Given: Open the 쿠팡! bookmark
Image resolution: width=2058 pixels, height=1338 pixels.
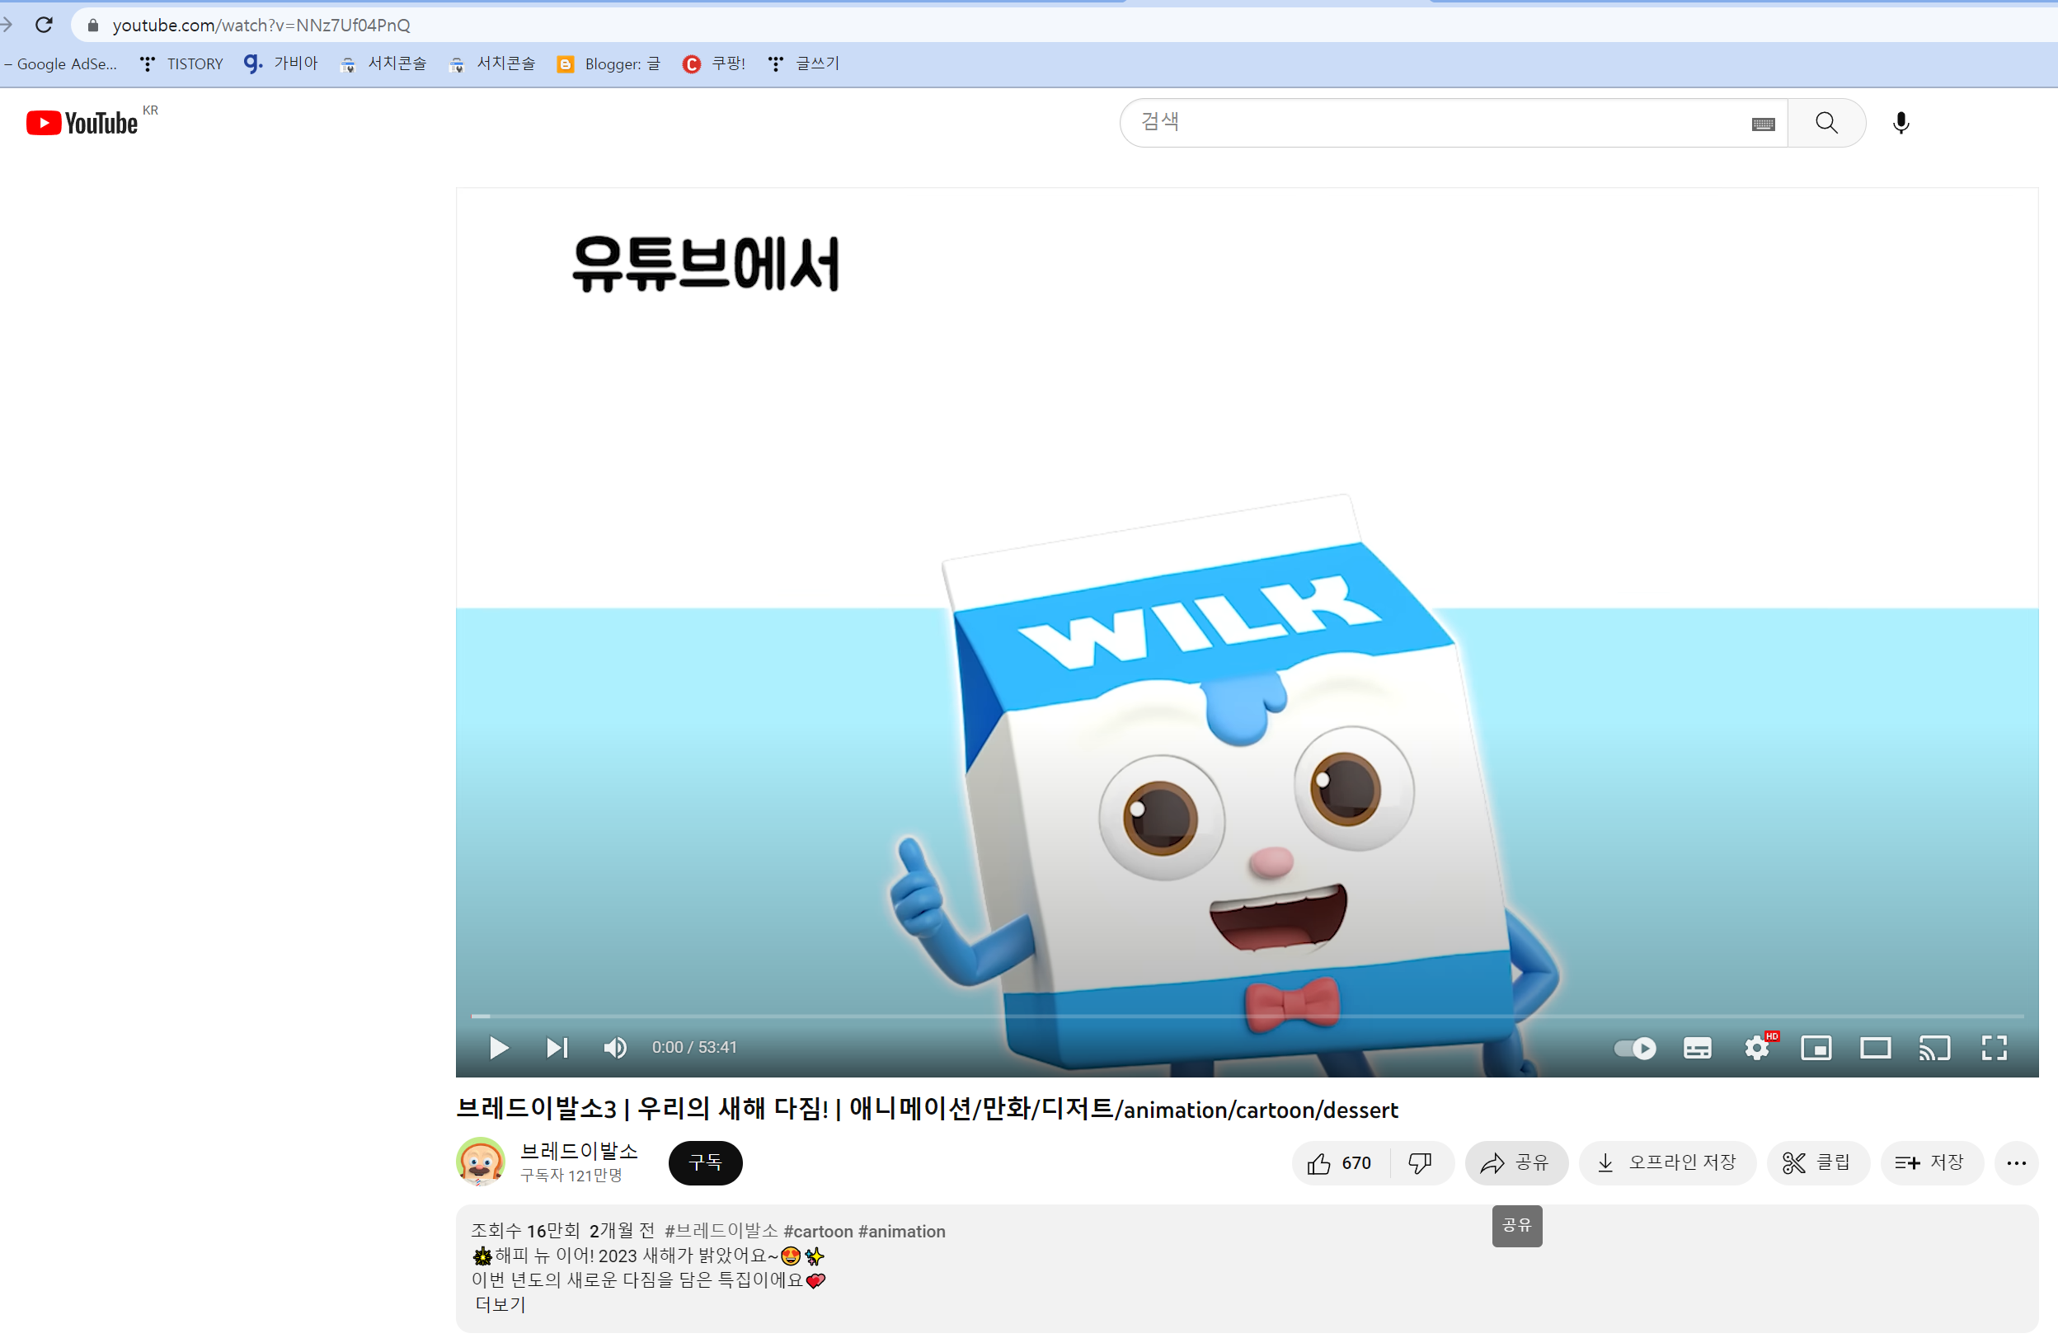Looking at the screenshot, I should [714, 64].
